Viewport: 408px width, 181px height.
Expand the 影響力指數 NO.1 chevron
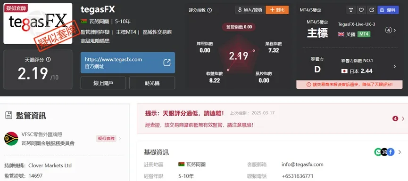pyautogui.click(x=395, y=66)
